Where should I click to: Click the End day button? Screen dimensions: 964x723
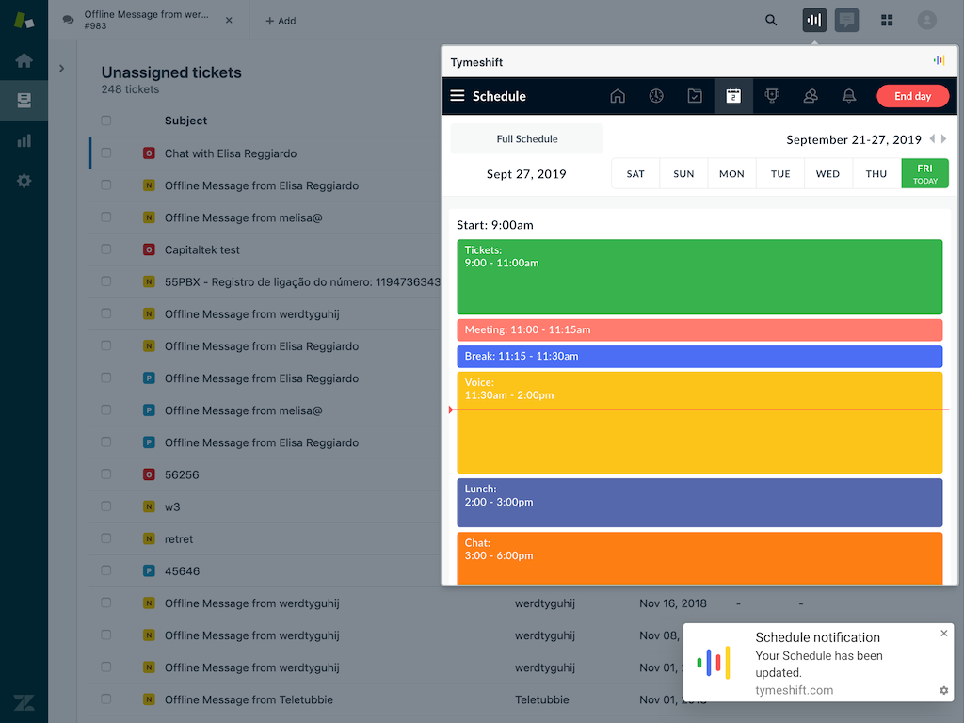pos(912,96)
